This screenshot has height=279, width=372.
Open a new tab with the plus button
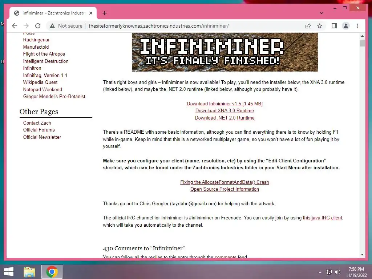tap(104, 13)
